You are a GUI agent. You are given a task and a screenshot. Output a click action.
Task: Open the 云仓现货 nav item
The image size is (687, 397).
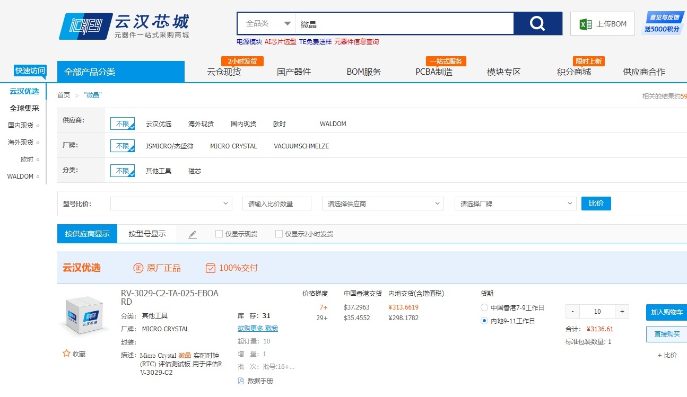(224, 72)
